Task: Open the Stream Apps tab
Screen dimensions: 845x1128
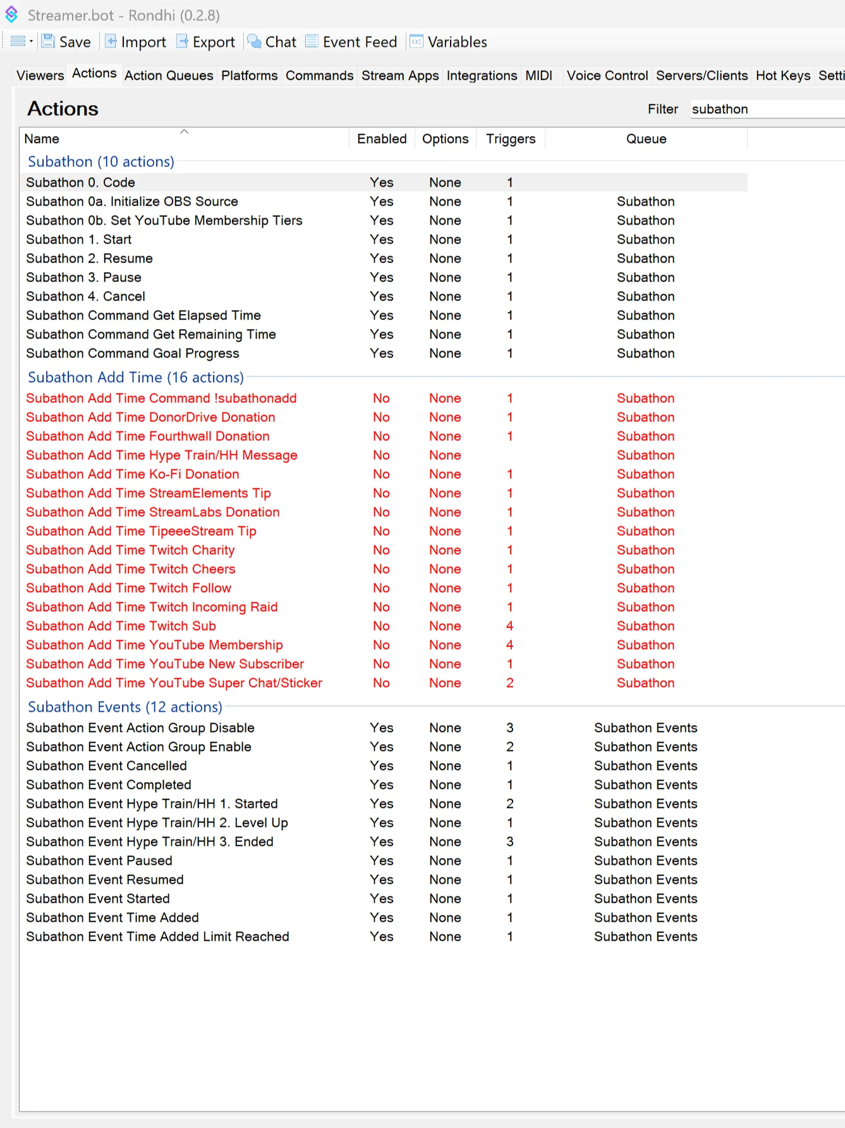Action: pyautogui.click(x=399, y=75)
